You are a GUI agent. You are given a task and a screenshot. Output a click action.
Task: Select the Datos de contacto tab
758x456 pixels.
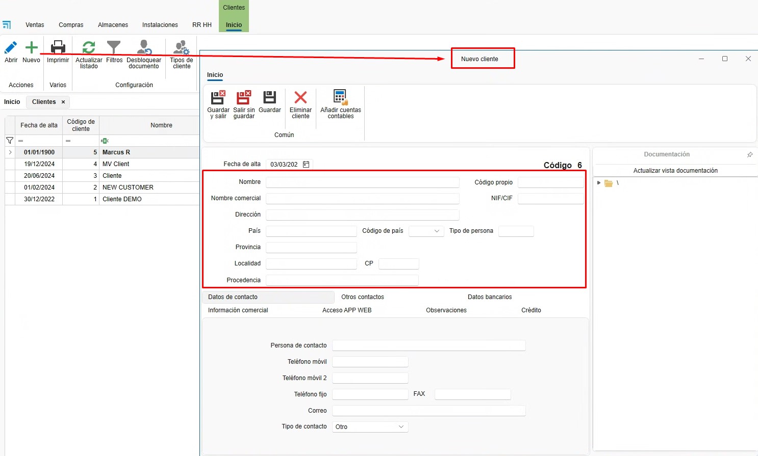click(268, 297)
